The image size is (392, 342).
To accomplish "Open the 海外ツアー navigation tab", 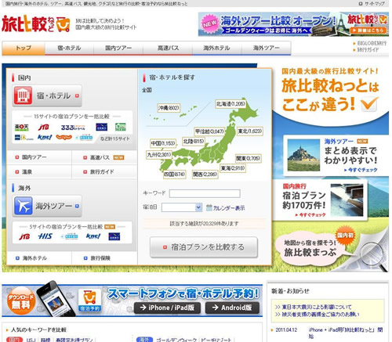I will pos(267,48).
